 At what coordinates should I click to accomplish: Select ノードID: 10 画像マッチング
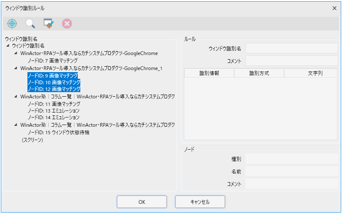(53, 82)
